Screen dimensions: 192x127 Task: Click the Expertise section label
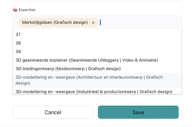pos(27,10)
